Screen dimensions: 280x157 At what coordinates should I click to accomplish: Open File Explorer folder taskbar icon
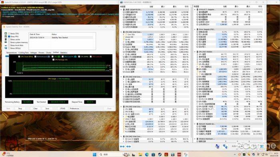[x=140, y=154]
